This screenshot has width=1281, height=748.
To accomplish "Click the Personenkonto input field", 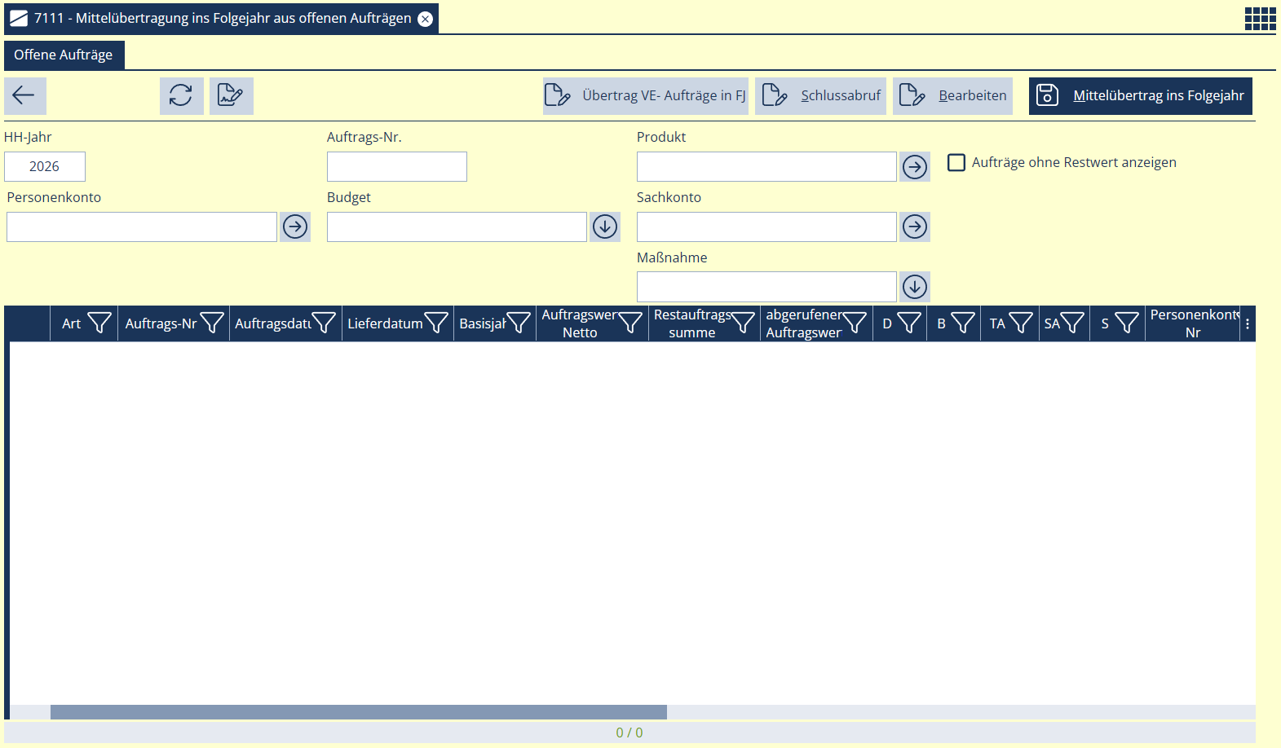I will pyautogui.click(x=142, y=227).
